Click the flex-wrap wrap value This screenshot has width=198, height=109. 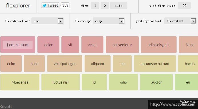click(98, 21)
